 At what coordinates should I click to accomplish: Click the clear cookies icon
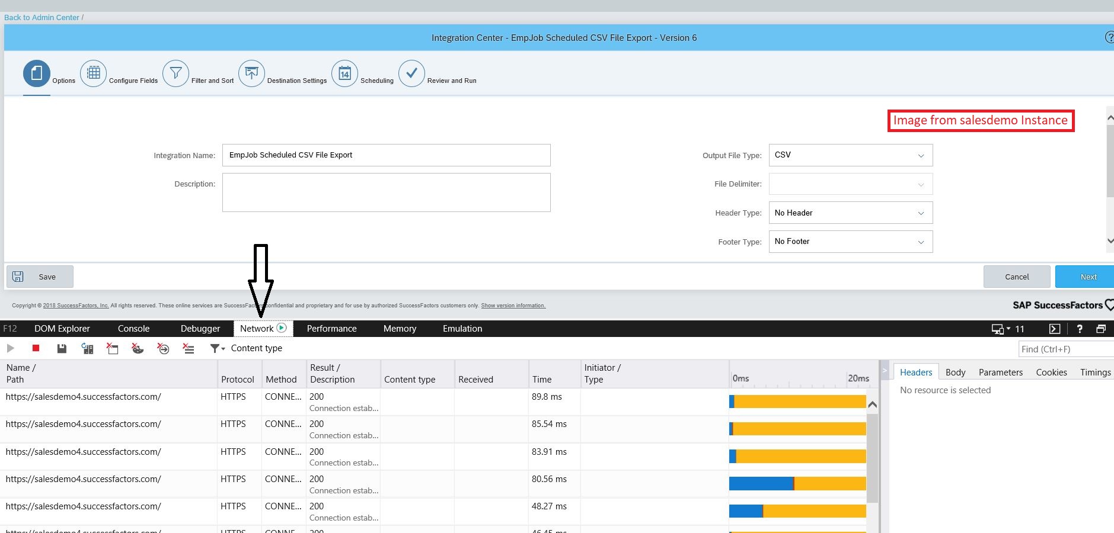coord(138,348)
